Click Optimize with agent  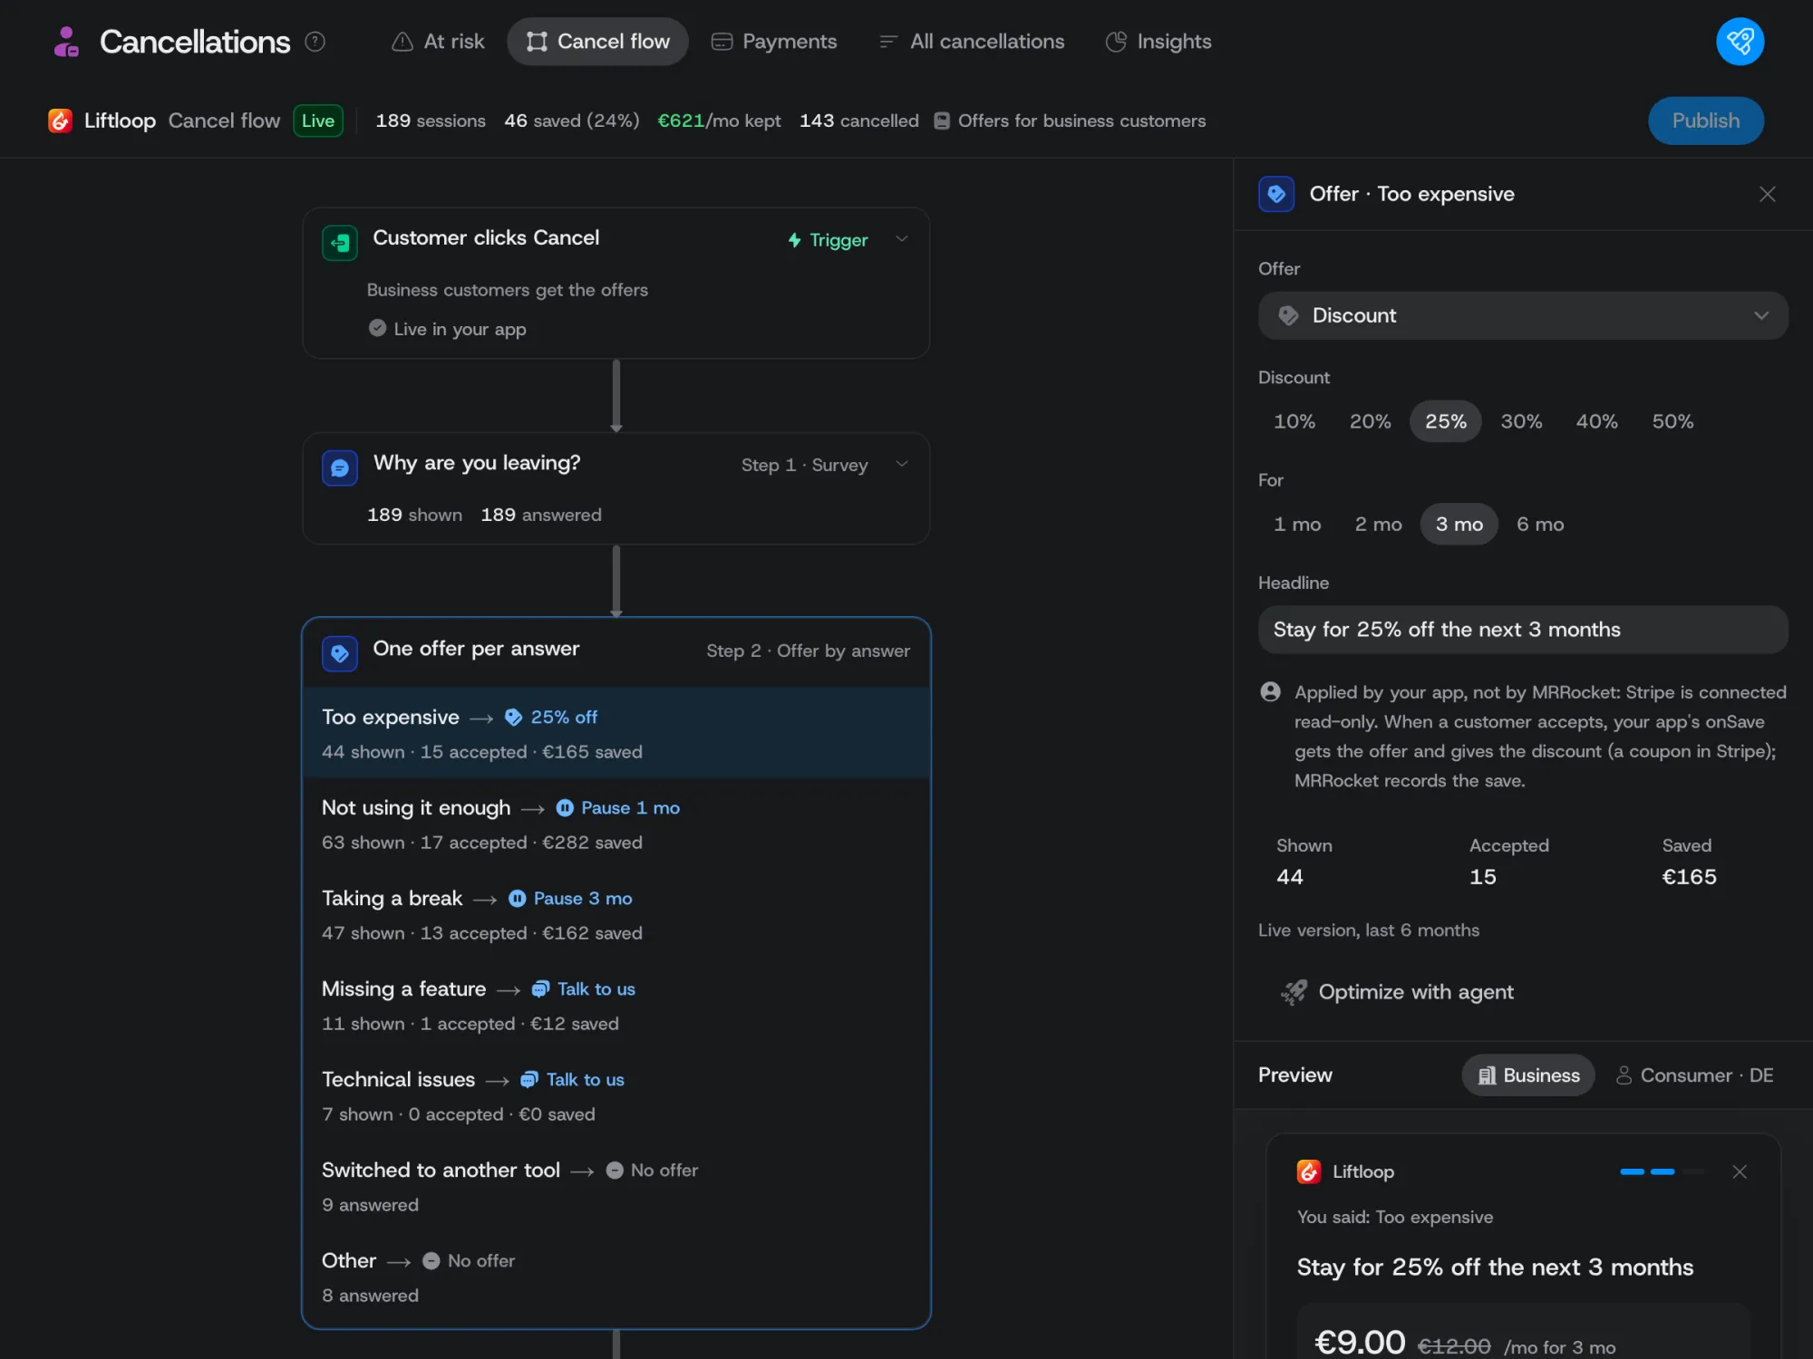tap(1397, 992)
